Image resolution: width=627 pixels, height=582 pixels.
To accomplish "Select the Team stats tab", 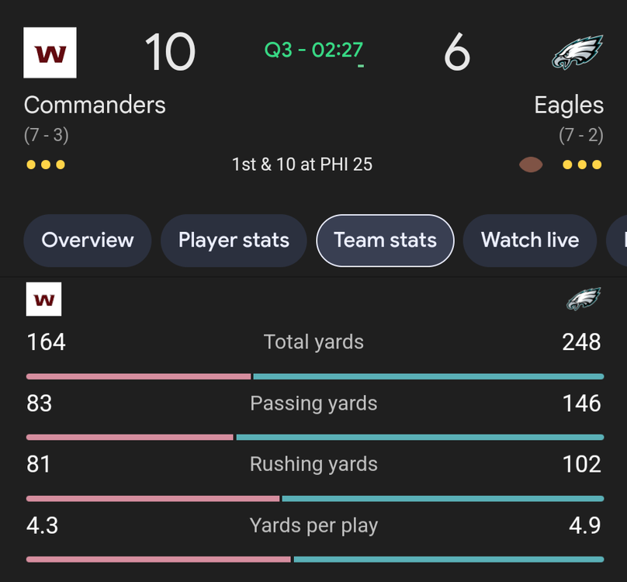I will pos(385,241).
